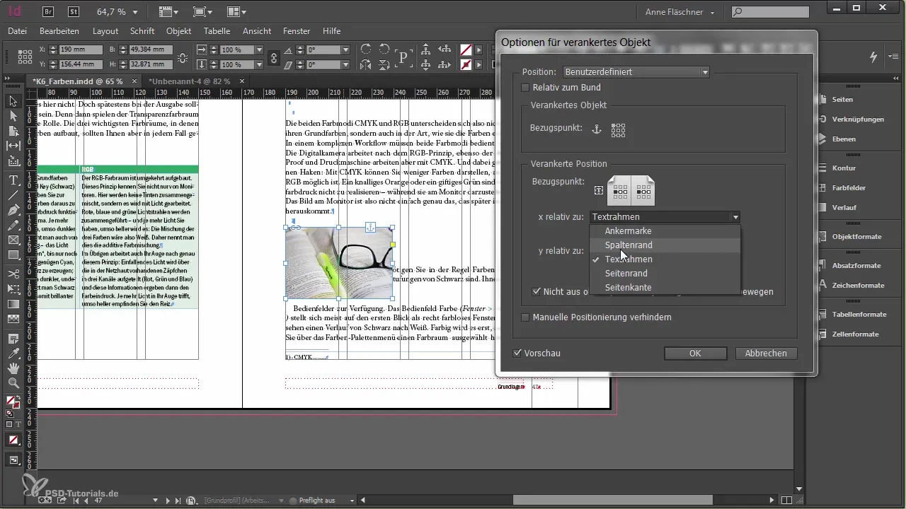The image size is (906, 509).
Task: Toggle the Vorschau checkbox
Action: 517,353
